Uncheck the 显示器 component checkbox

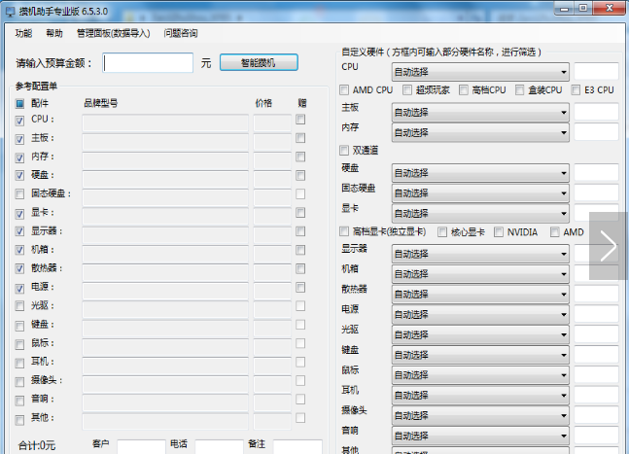pyautogui.click(x=19, y=231)
